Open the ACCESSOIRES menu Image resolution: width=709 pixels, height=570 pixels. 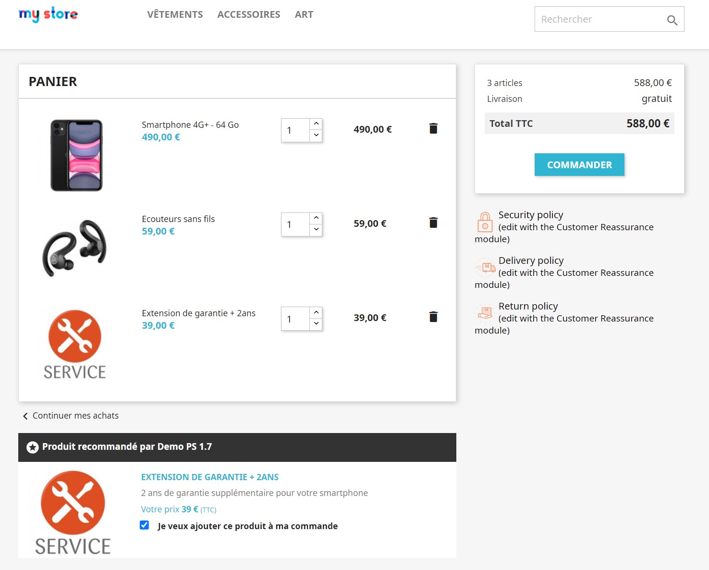(249, 14)
